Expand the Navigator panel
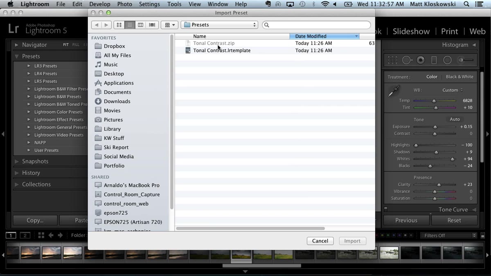Screen dimensions: 491x276 17,45
